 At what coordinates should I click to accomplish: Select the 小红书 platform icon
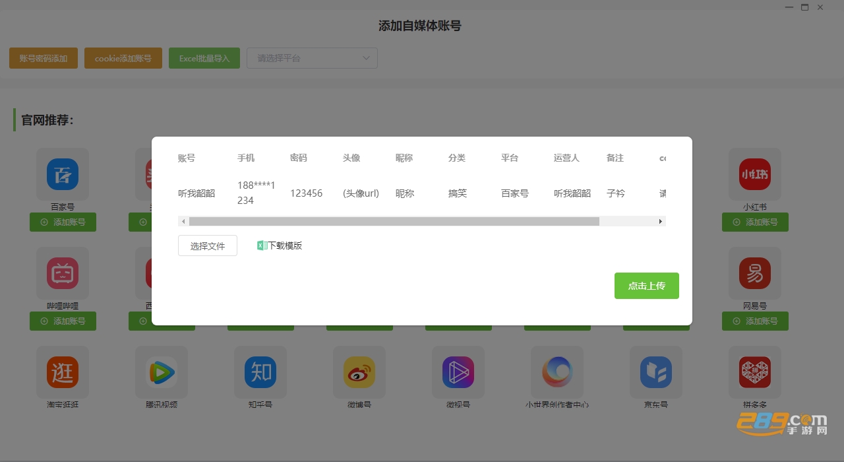[755, 174]
